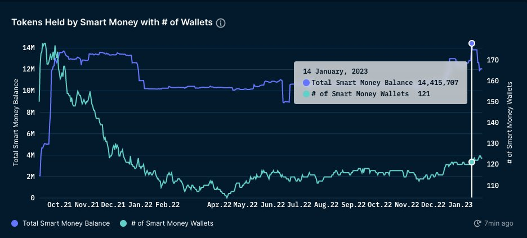
Task: Click the 14M left y-axis label
Action: pos(29,48)
